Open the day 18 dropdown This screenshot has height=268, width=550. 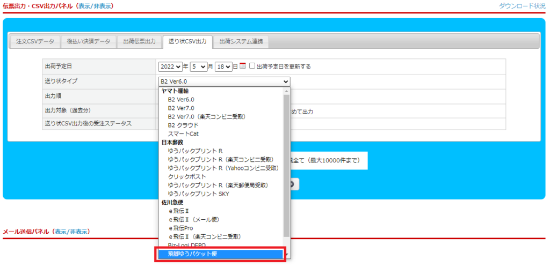223,66
